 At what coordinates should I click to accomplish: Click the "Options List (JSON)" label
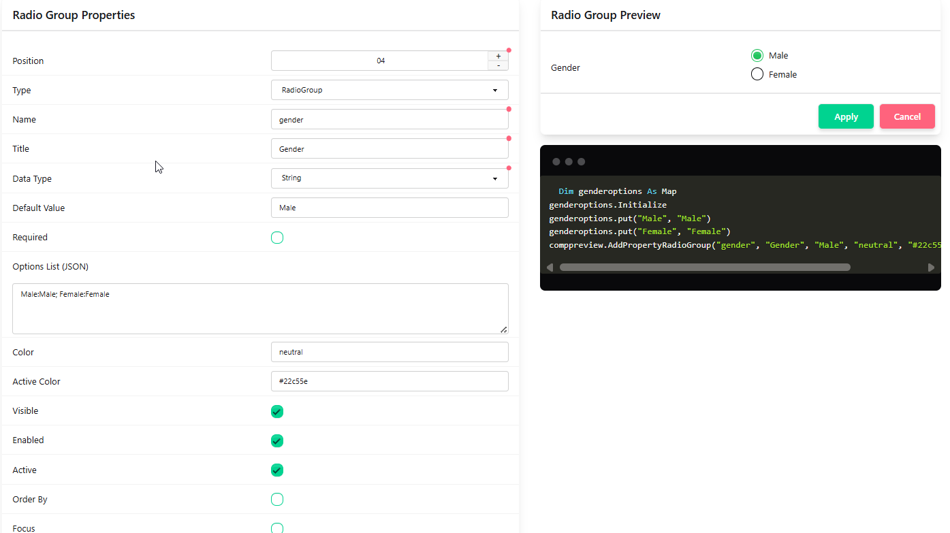[x=50, y=266]
